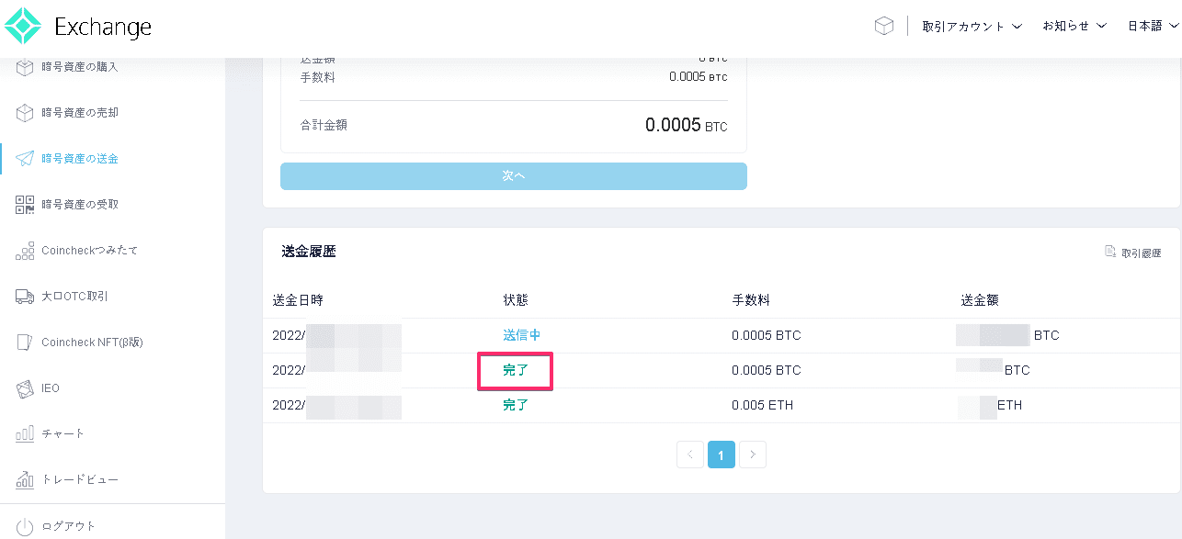
Task: Select the QR code 暗号資産の受取 icon
Action: pos(25,205)
